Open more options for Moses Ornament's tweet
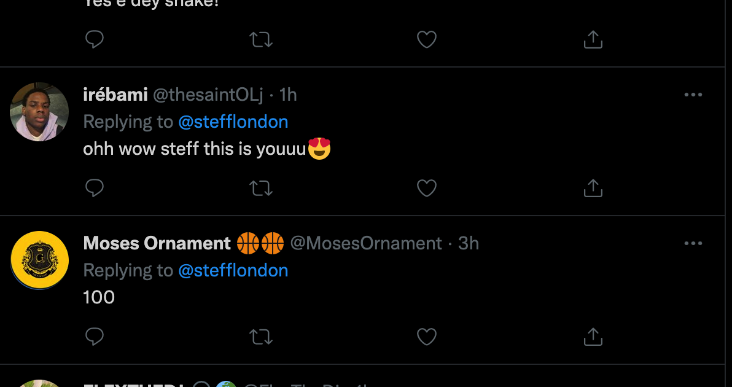732x387 pixels. pyautogui.click(x=693, y=244)
